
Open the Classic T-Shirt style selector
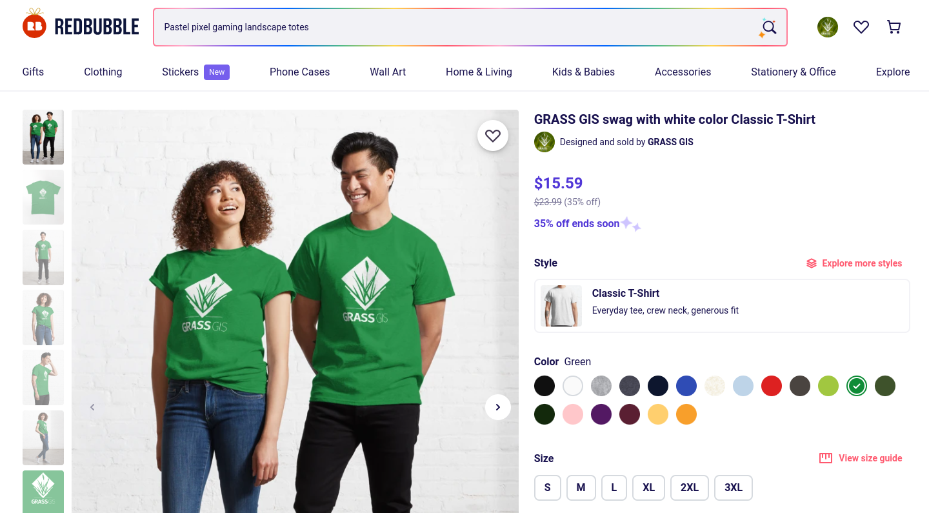[721, 306]
